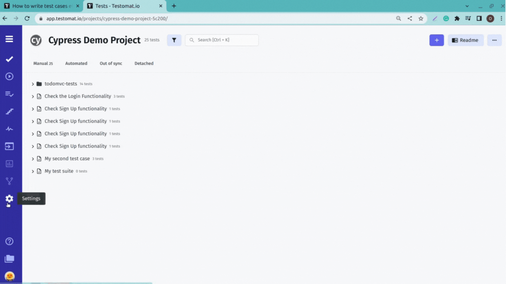The image size is (506, 284).
Task: Open the Import icon in the sidebar
Action: (x=9, y=146)
